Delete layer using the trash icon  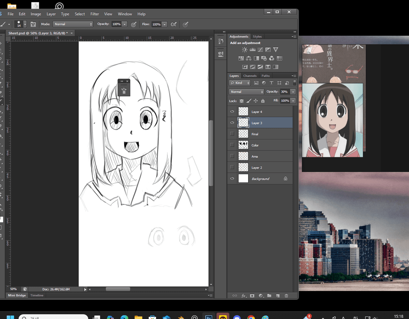pos(286,296)
